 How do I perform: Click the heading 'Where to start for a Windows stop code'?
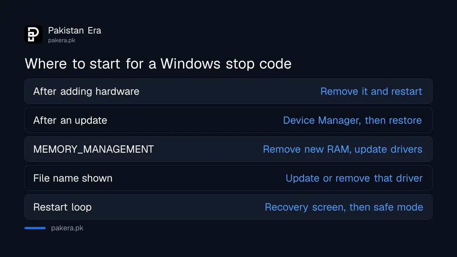pos(158,64)
